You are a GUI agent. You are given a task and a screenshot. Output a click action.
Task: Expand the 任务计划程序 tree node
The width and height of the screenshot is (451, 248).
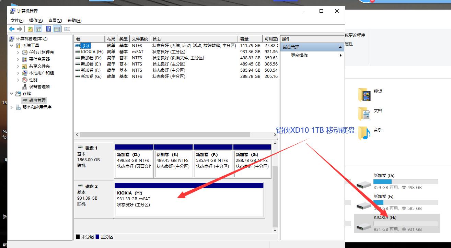pyautogui.click(x=18, y=52)
